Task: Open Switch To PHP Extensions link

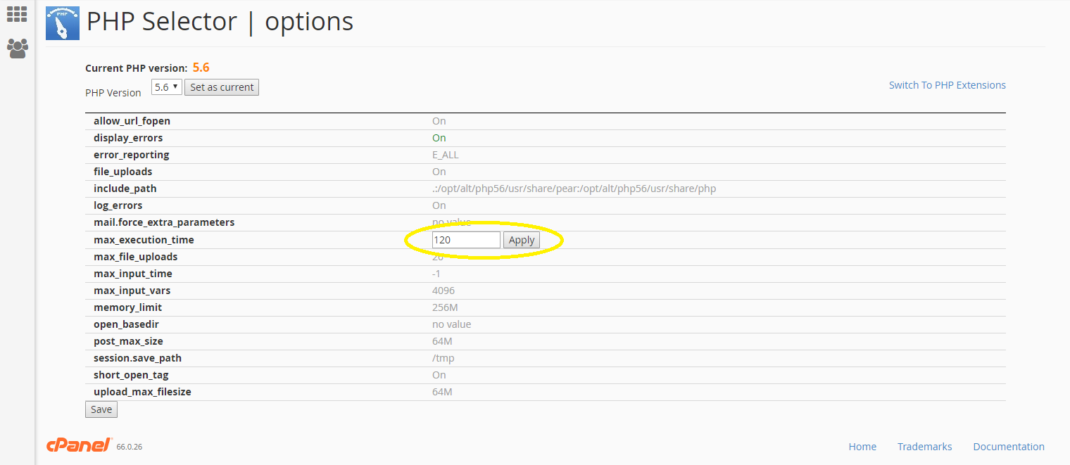Action: click(947, 85)
